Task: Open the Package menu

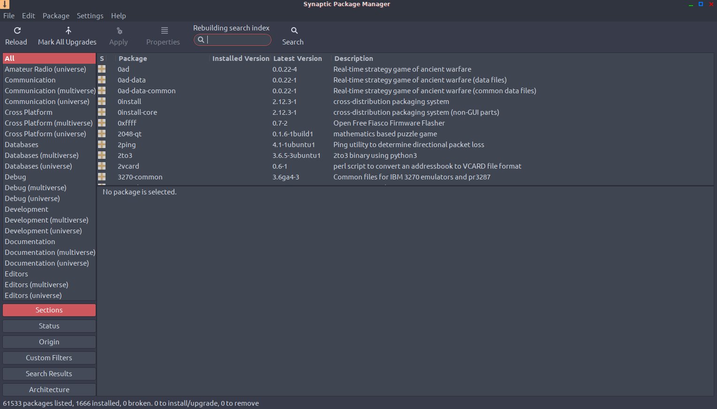Action: (x=56, y=16)
